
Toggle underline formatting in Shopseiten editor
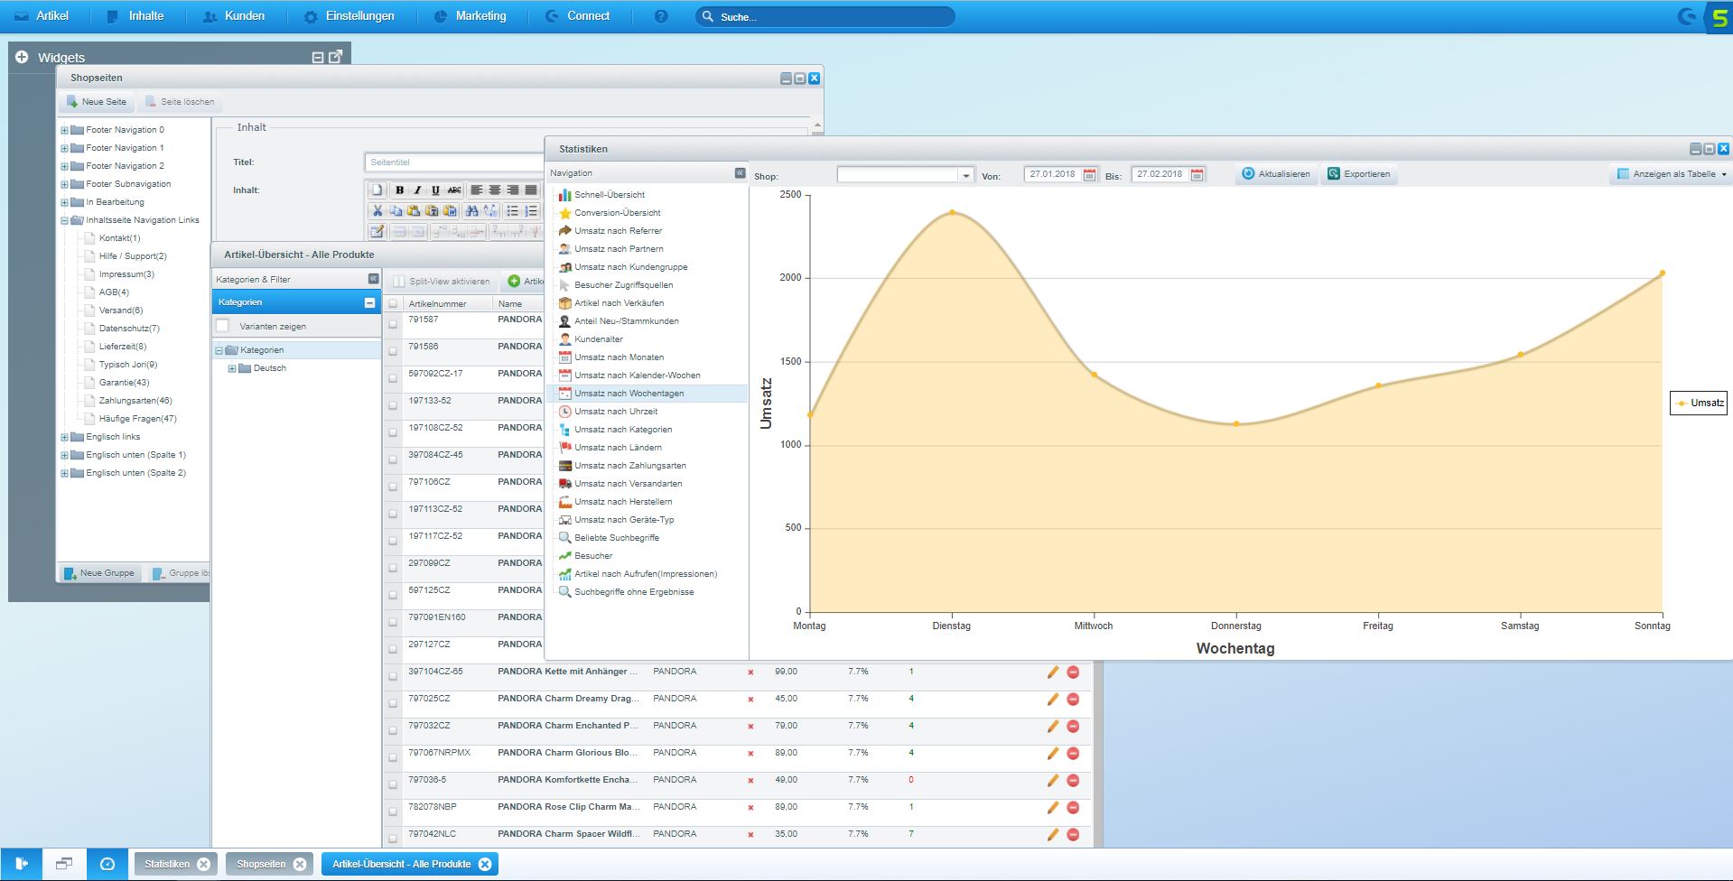click(x=435, y=190)
